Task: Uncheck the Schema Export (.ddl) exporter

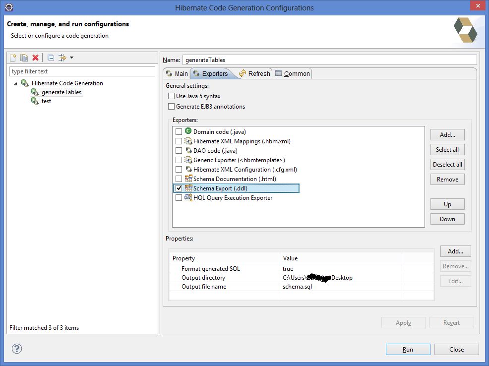Action: point(179,188)
